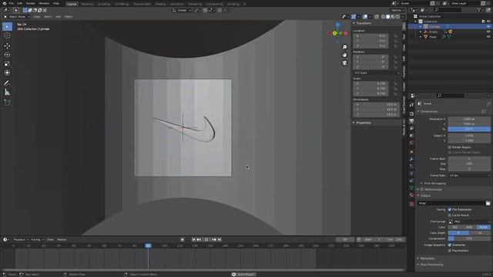The height and width of the screenshot is (277, 493).
Task: Open the Window menu
Action: (44, 3)
